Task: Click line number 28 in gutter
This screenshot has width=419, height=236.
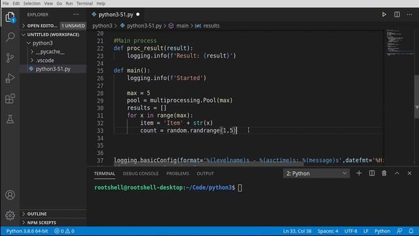Action: pos(100,93)
